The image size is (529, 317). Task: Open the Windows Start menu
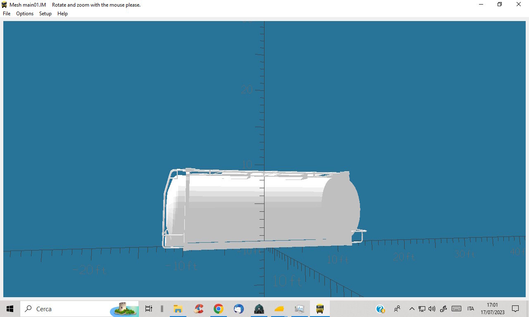click(10, 309)
